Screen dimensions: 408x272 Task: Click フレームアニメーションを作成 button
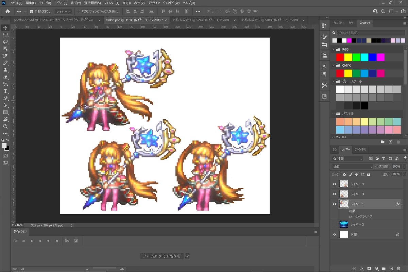click(x=161, y=256)
